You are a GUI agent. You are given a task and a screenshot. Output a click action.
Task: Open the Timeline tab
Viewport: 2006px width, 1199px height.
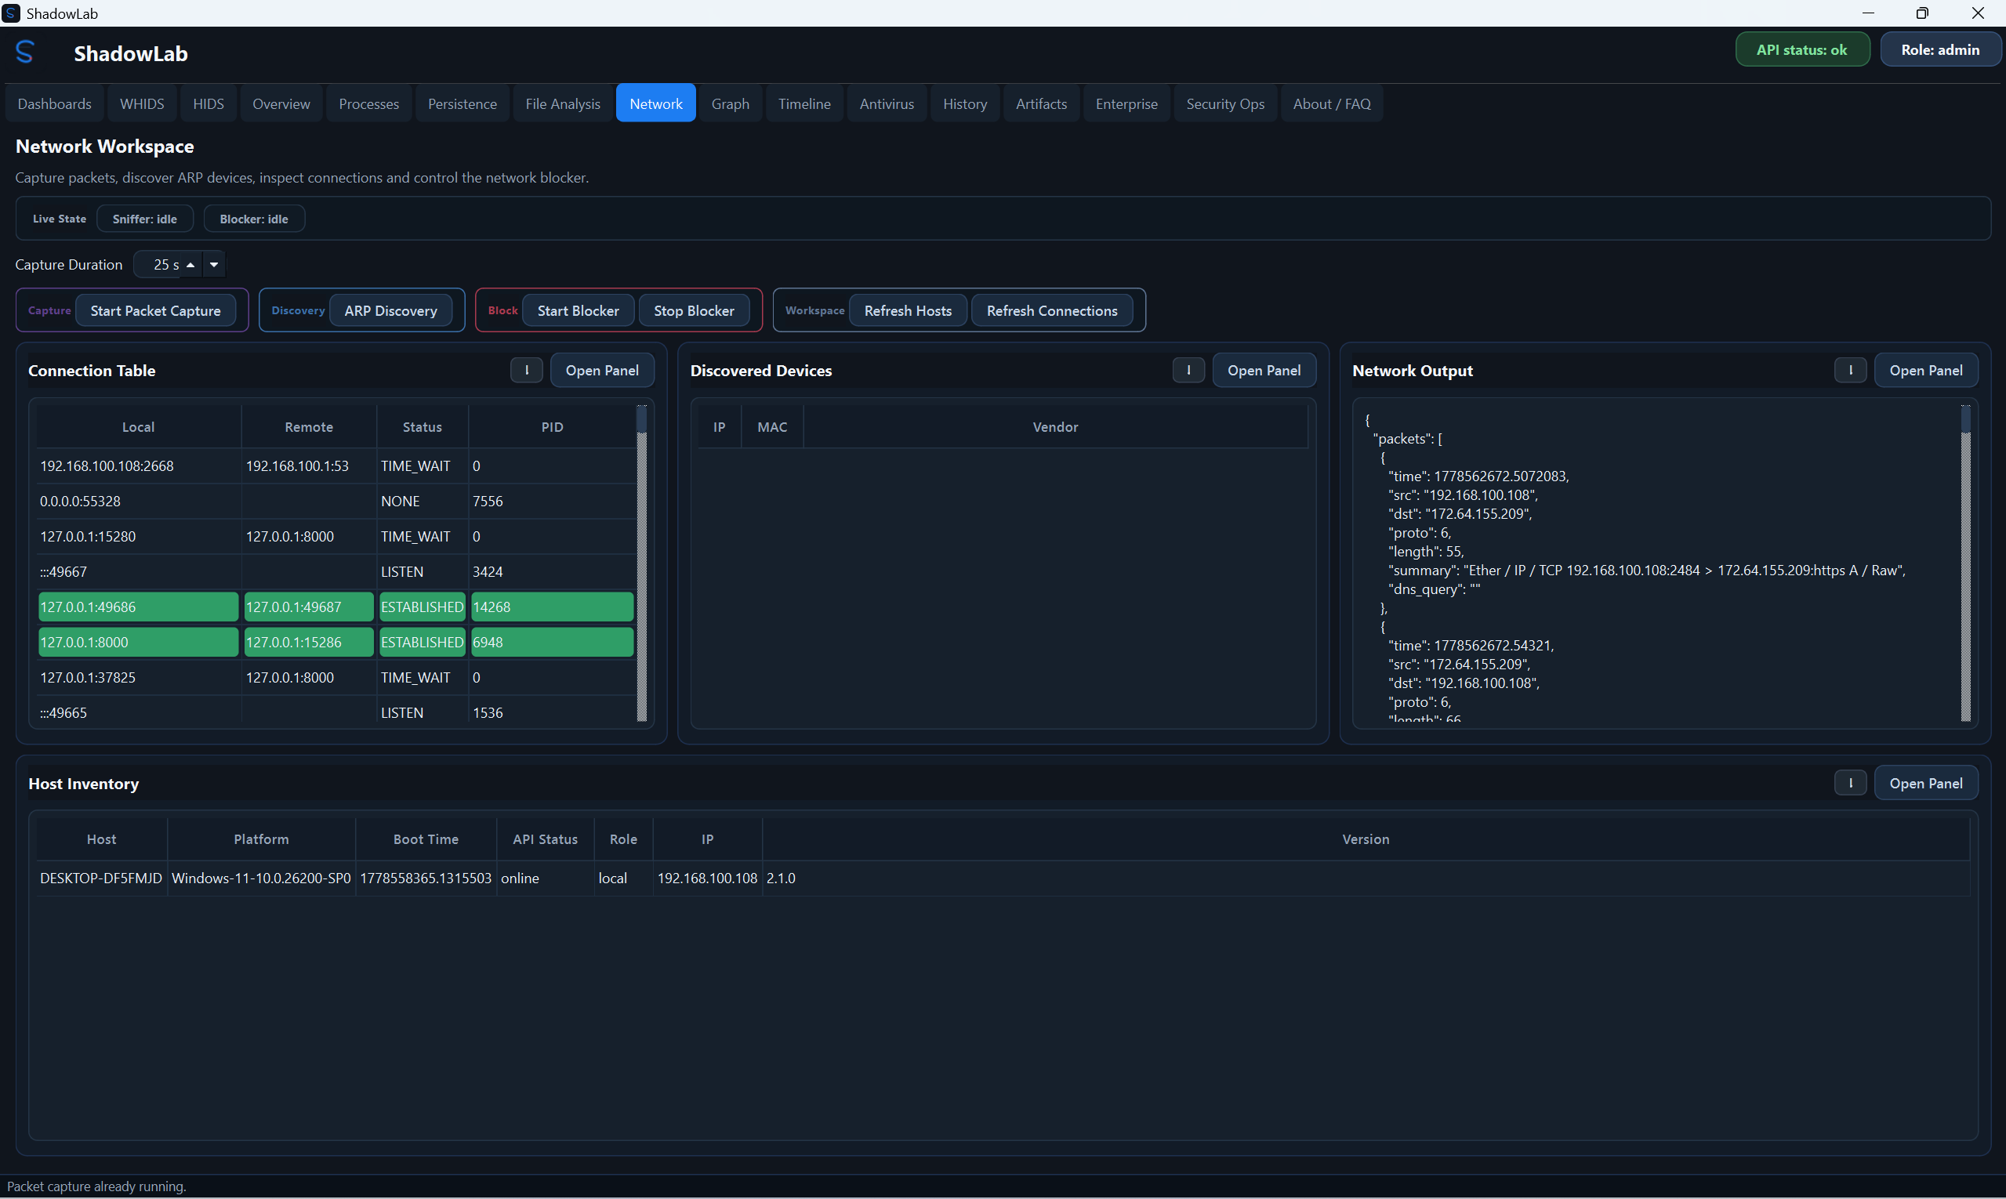click(805, 103)
